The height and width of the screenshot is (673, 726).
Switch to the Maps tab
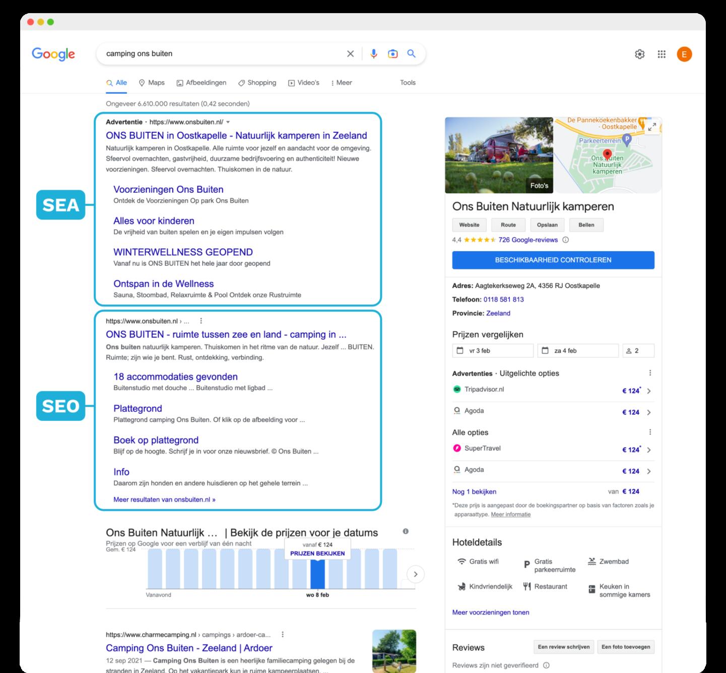click(152, 83)
